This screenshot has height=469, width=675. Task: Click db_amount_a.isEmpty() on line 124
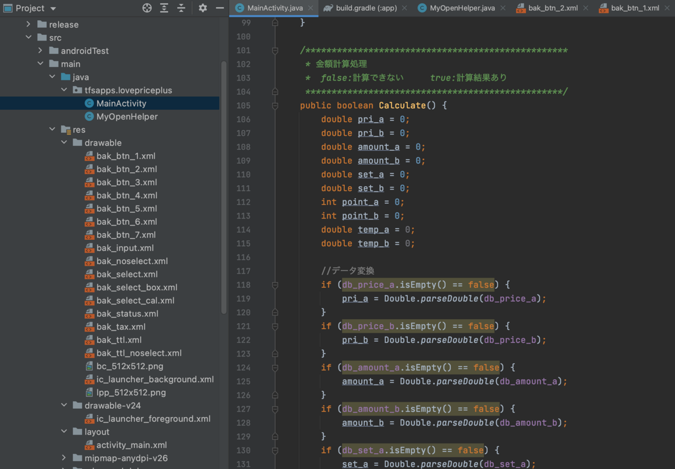tap(397, 368)
